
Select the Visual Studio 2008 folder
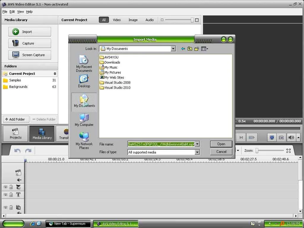tap(115, 83)
